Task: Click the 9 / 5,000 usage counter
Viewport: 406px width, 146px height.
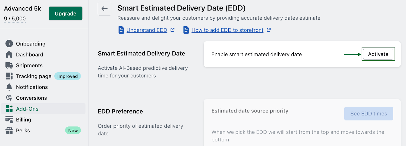Action: tap(15, 19)
